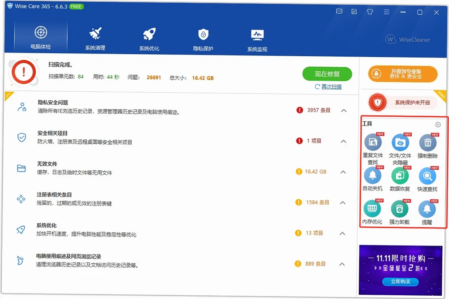Click the 隐私安全问题 heading

53,102
